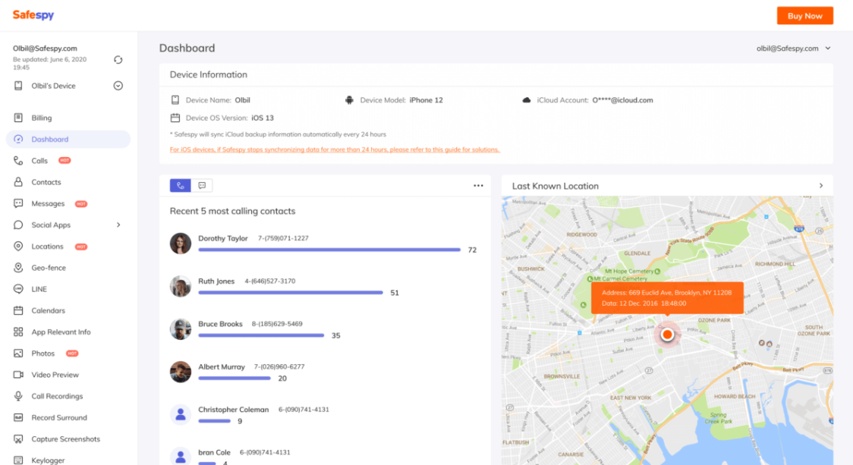This screenshot has height=465, width=853.
Task: Switch to the messages tab in contacts widget
Action: 202,185
